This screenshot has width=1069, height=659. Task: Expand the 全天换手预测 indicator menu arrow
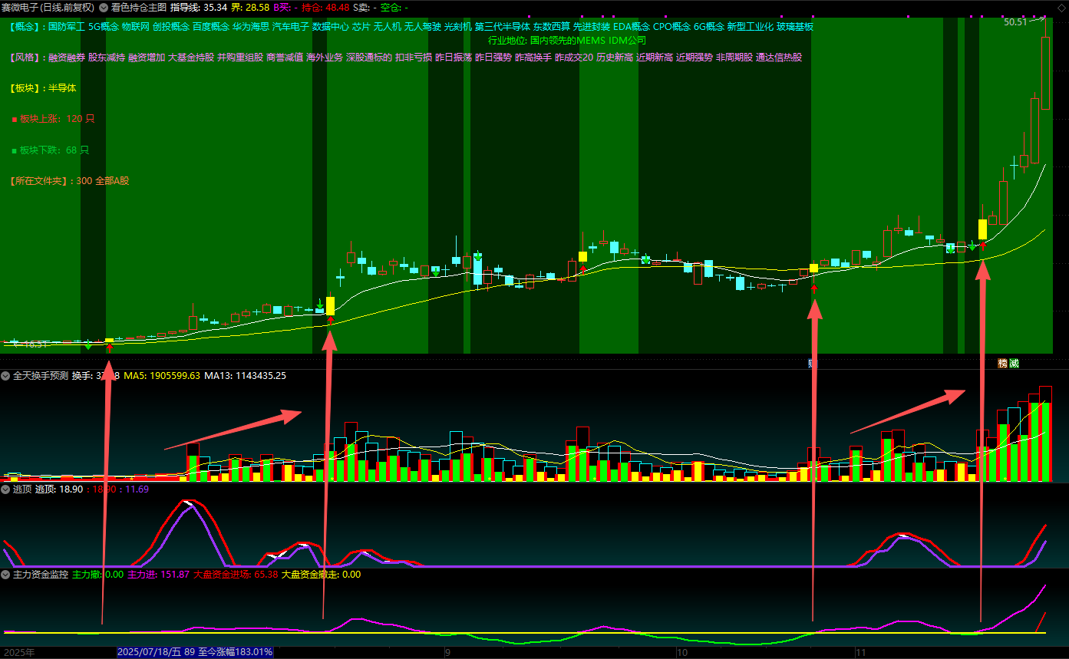[x=6, y=376]
